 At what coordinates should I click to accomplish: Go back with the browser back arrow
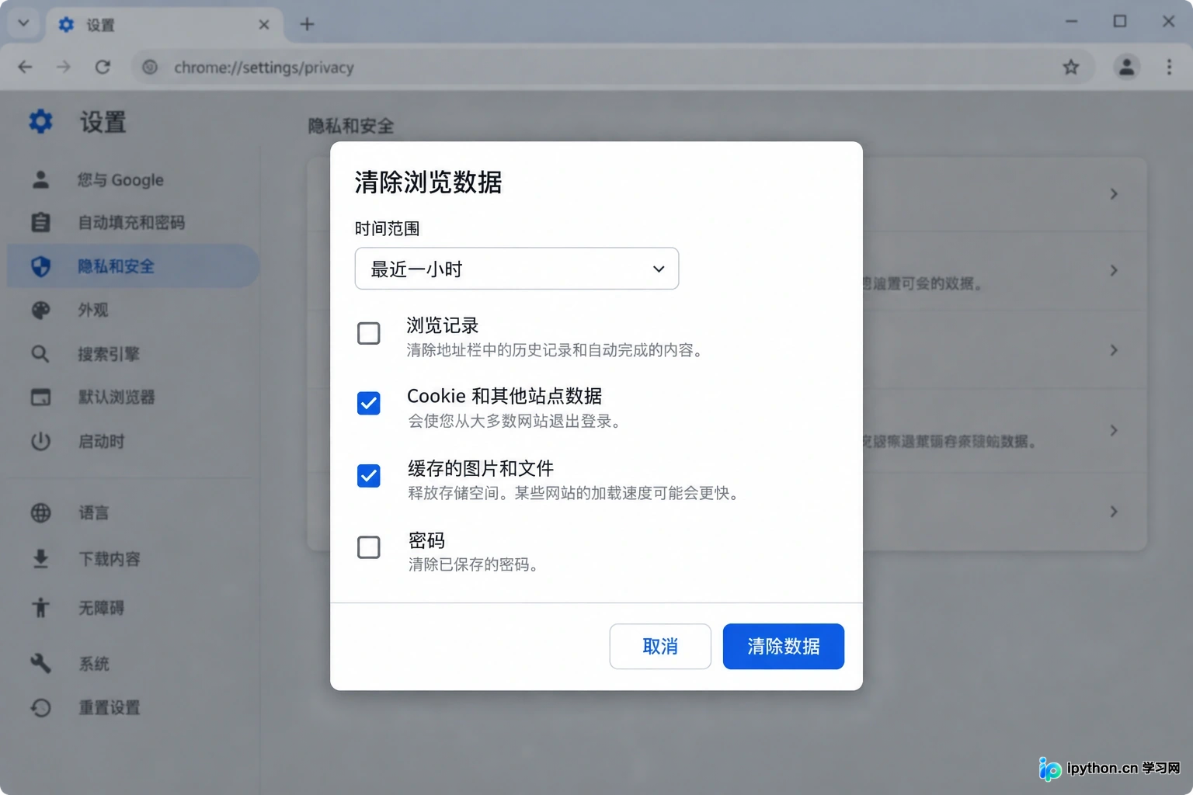click(25, 68)
